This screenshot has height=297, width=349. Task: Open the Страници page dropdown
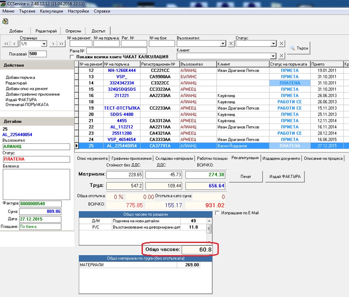(x=44, y=44)
